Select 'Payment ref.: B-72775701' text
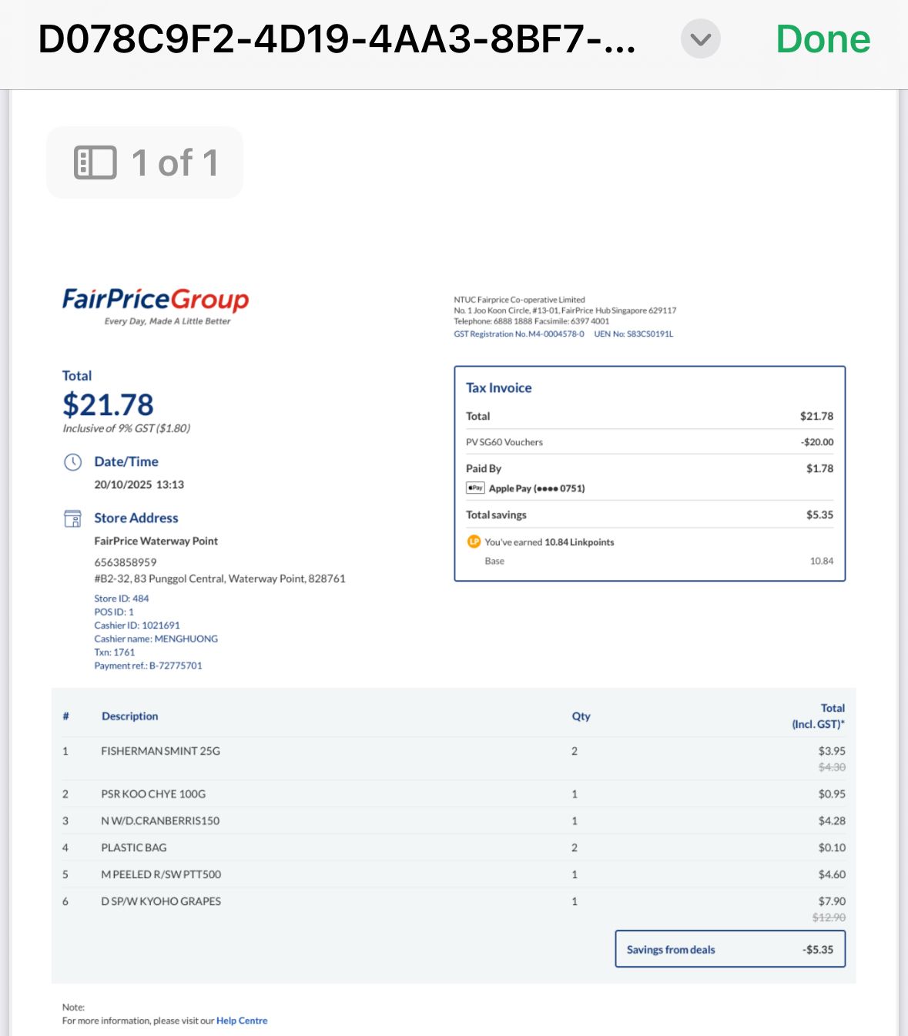Image resolution: width=908 pixels, height=1036 pixels. pos(149,666)
